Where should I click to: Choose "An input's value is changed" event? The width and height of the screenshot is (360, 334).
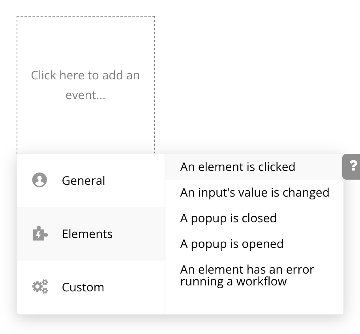(x=255, y=193)
